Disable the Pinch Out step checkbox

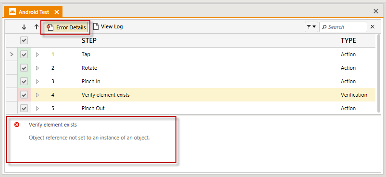point(24,108)
